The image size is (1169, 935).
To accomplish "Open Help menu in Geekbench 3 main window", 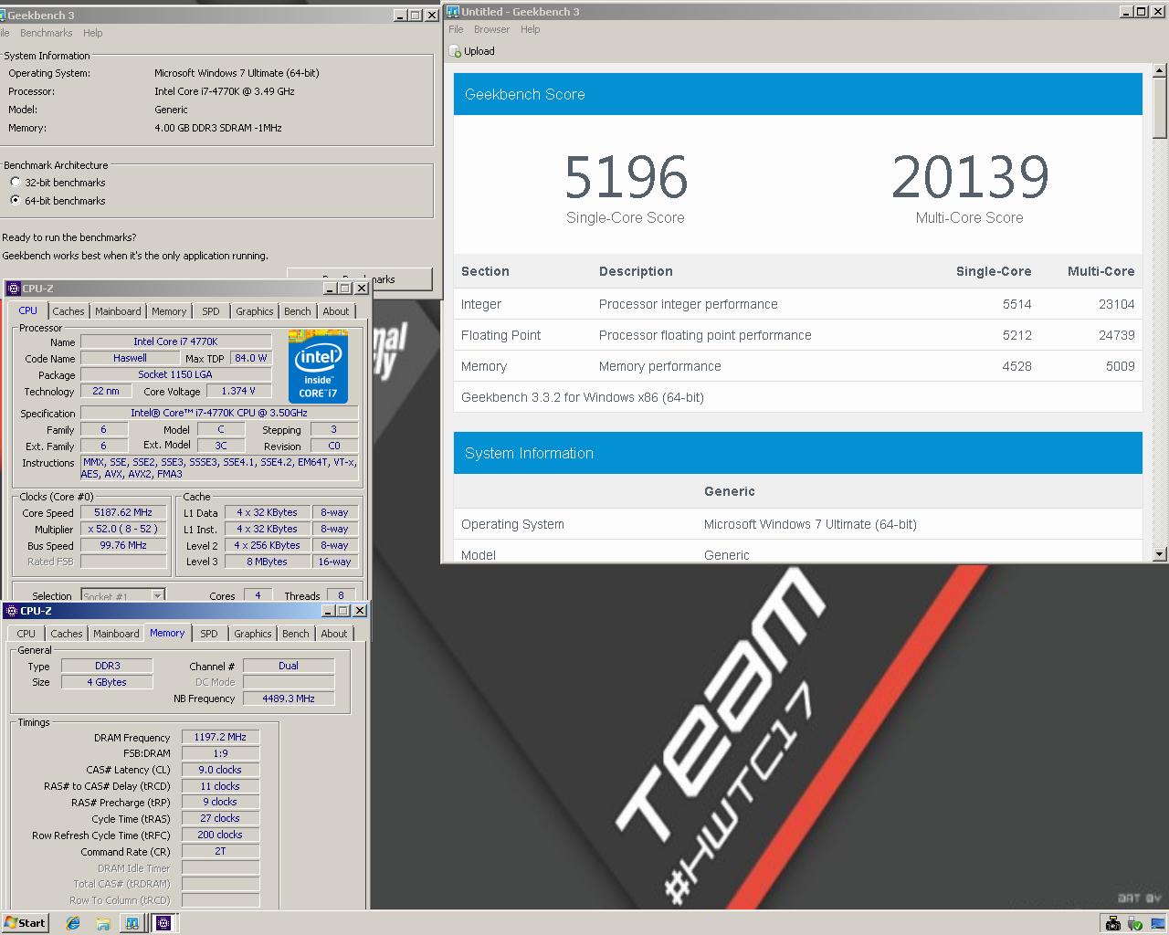I will (92, 33).
